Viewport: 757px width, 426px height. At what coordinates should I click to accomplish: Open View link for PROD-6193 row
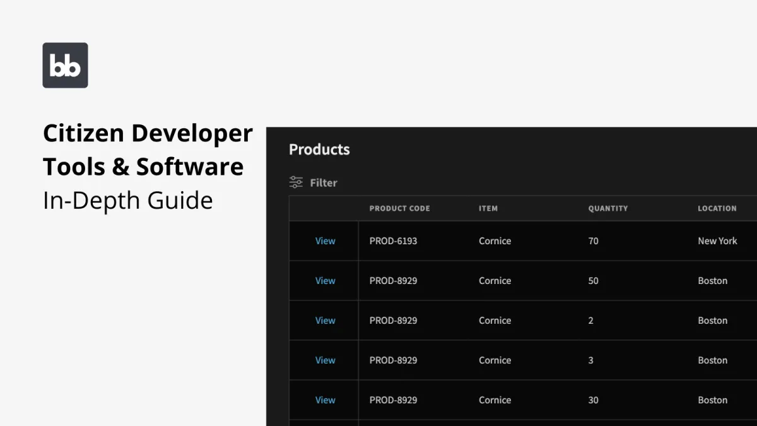[326, 240]
